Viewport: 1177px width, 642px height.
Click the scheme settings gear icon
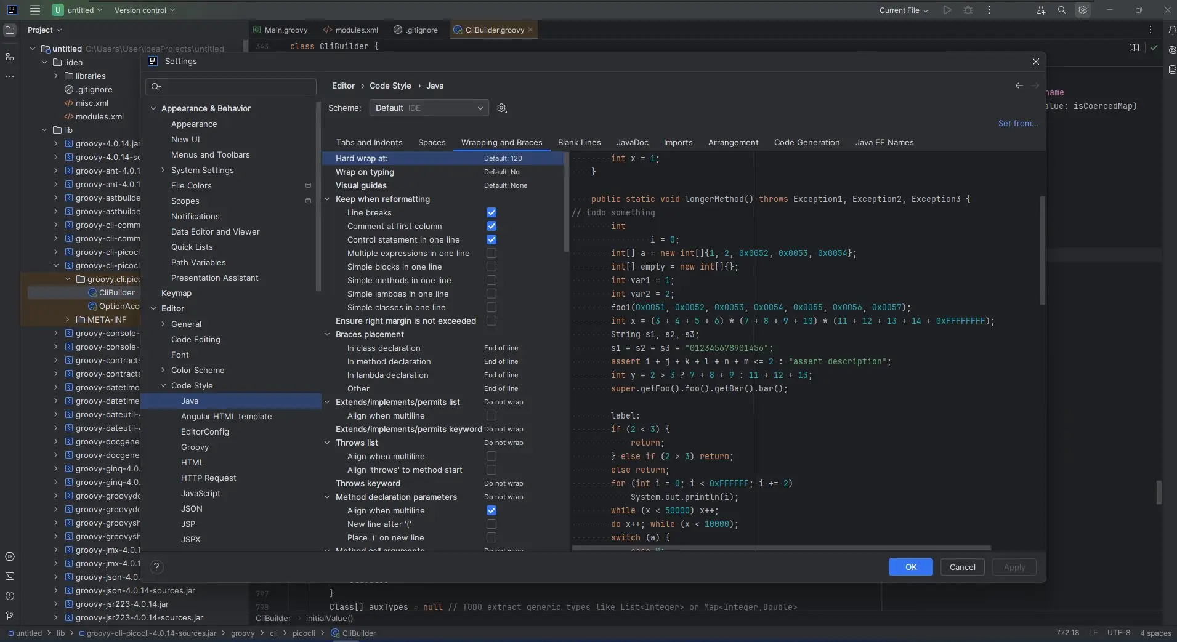[x=501, y=108]
